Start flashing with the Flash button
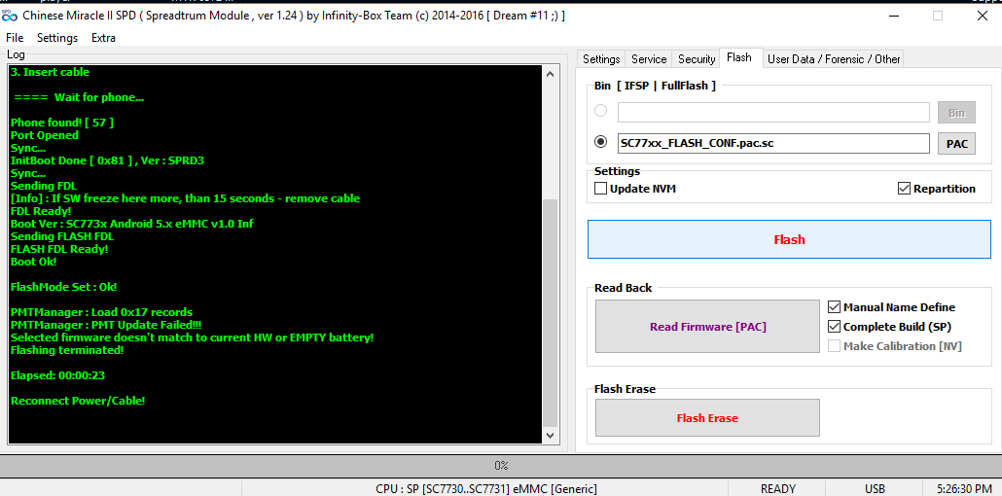The image size is (1002, 496). tap(789, 239)
